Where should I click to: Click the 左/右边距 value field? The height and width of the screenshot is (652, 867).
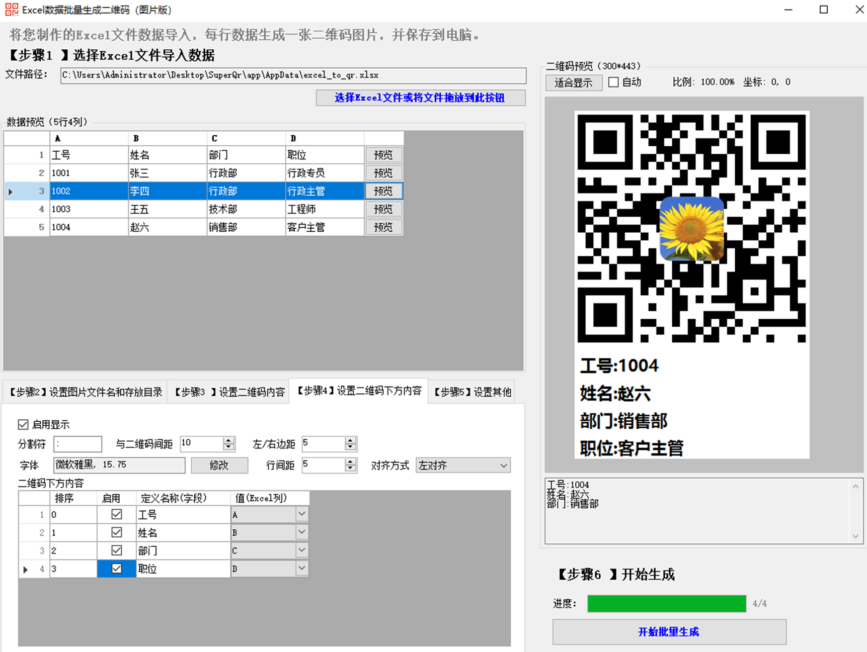click(x=324, y=443)
